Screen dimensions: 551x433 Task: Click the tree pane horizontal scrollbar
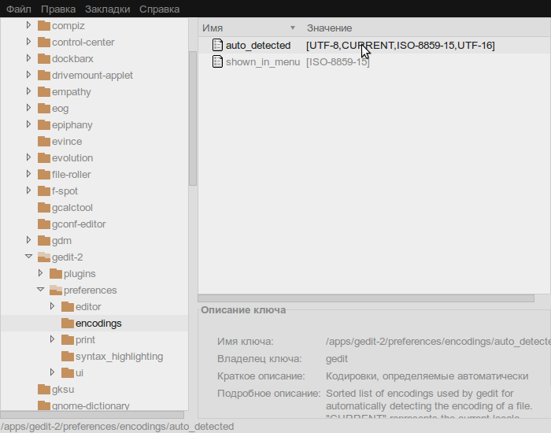click(92, 415)
